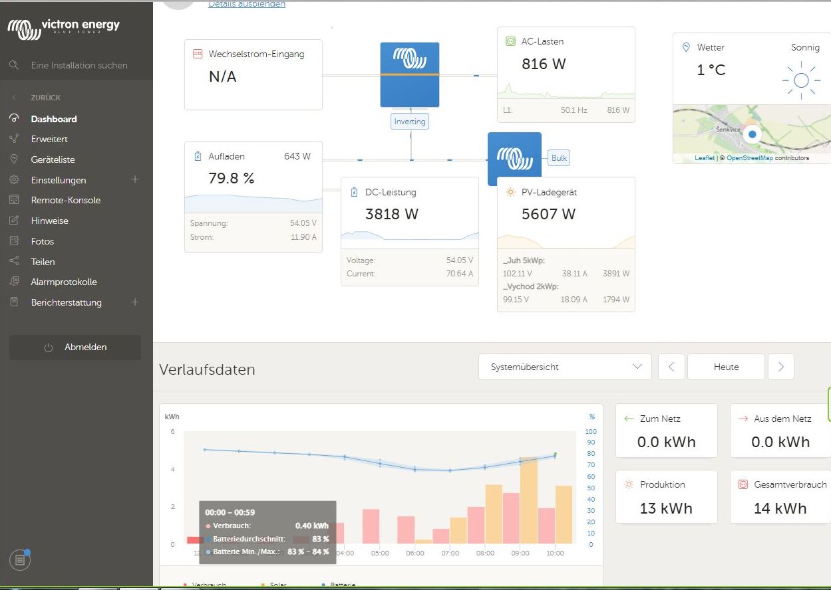The width and height of the screenshot is (831, 590).
Task: Go to next day with right chevron
Action: tap(781, 367)
